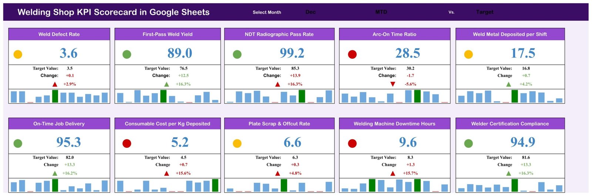
Task: Click the red up arrow beside +2.9%
Action: click(55, 84)
